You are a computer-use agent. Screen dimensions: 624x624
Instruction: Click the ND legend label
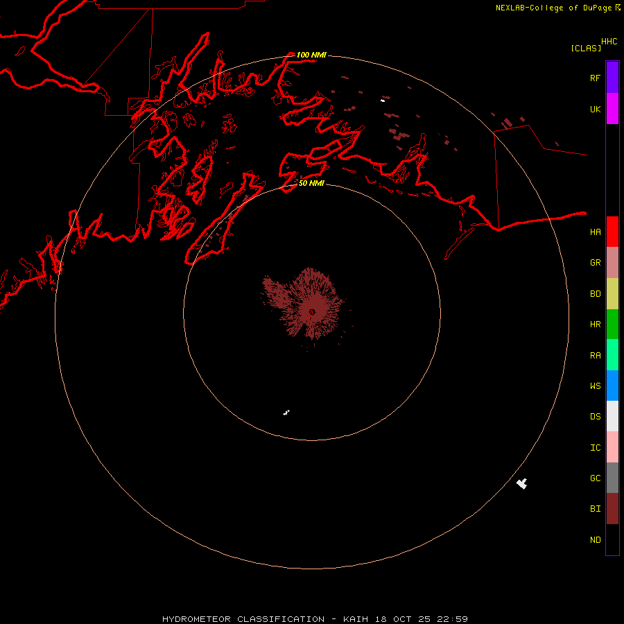pyautogui.click(x=595, y=540)
